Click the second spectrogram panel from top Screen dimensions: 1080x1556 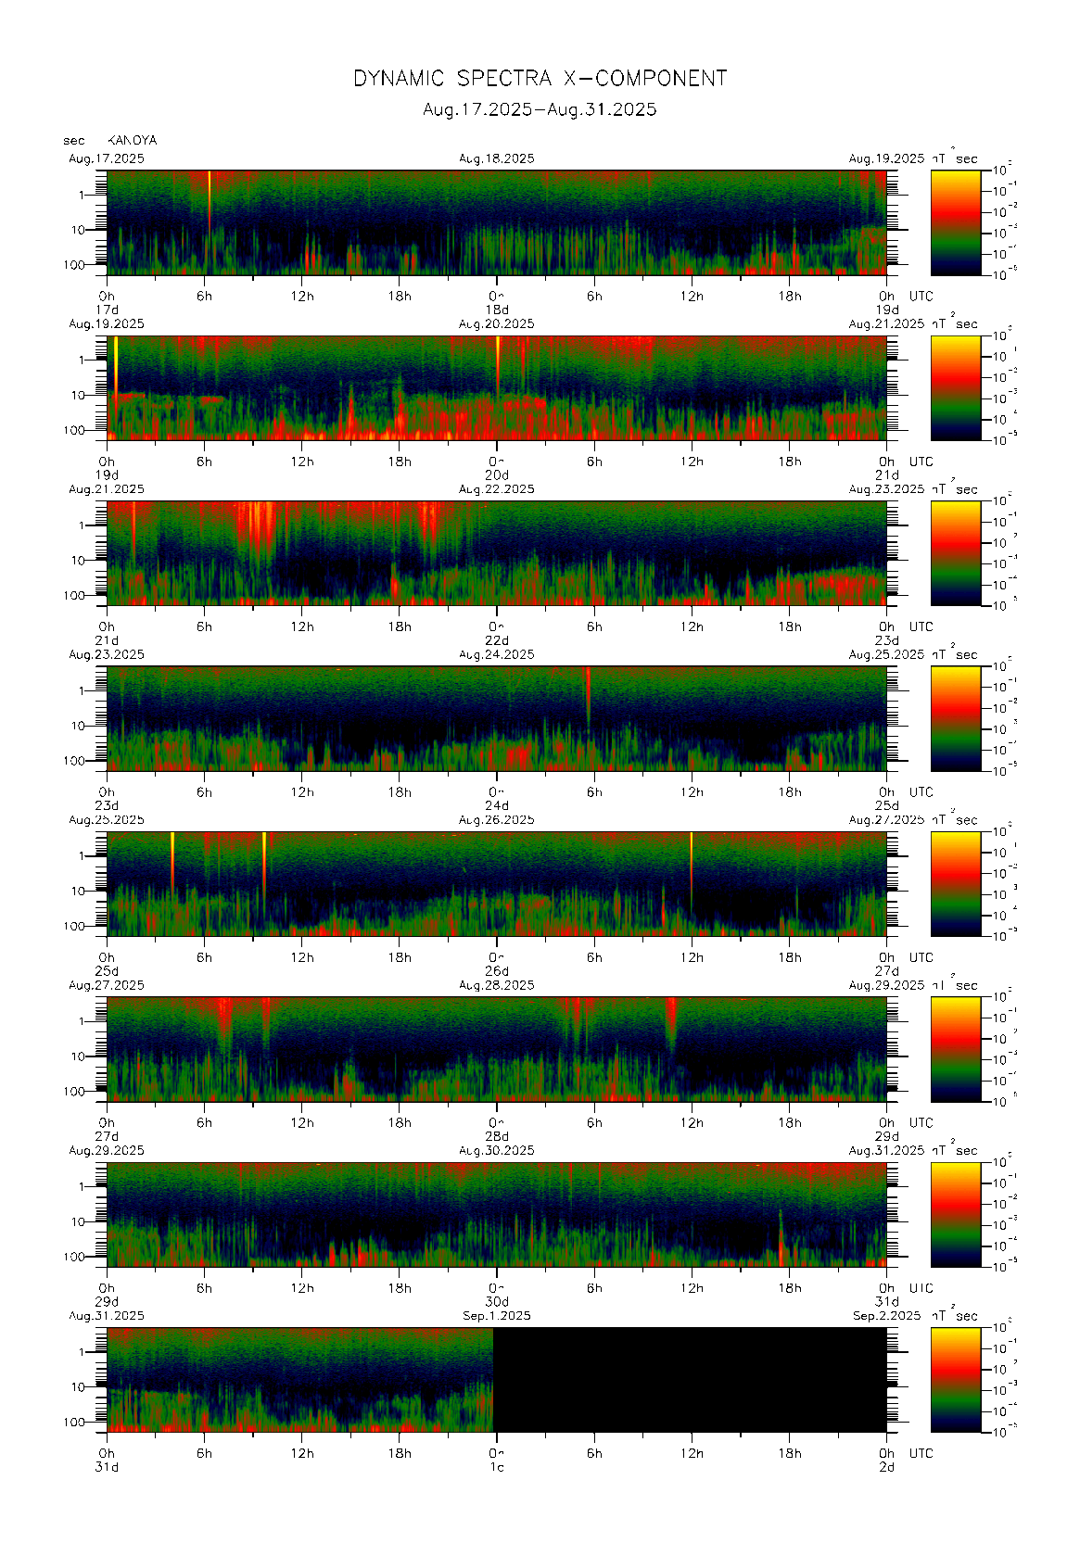(x=496, y=387)
